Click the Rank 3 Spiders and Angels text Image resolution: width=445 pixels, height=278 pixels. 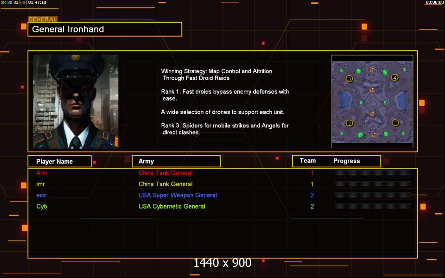tap(225, 129)
